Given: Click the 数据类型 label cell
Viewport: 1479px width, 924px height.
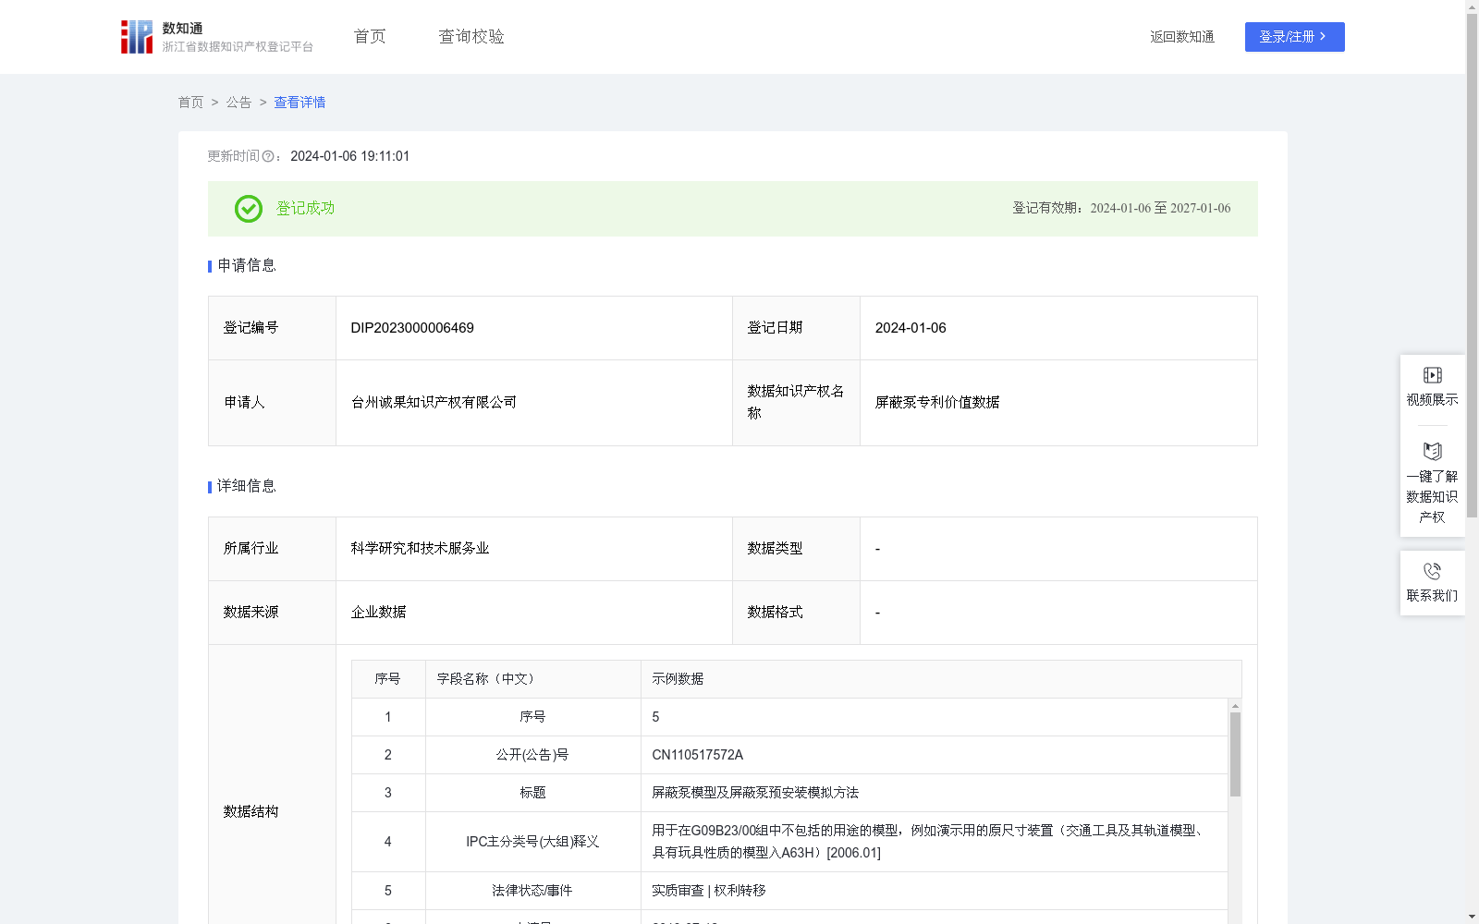Looking at the screenshot, I should (x=796, y=549).
